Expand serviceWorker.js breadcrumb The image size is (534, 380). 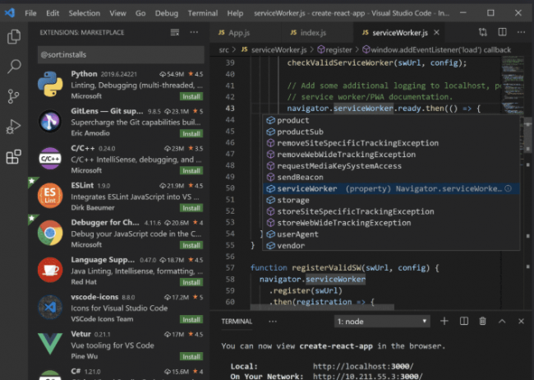(x=274, y=50)
